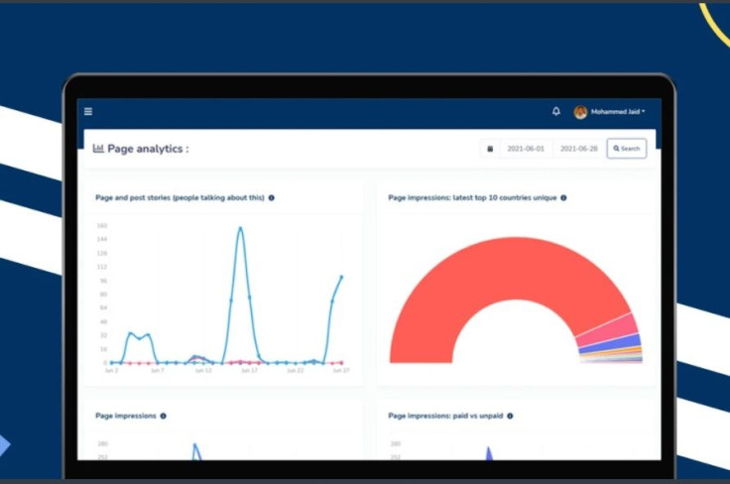
Task: Open the hamburger sidebar menu
Action: click(x=88, y=111)
